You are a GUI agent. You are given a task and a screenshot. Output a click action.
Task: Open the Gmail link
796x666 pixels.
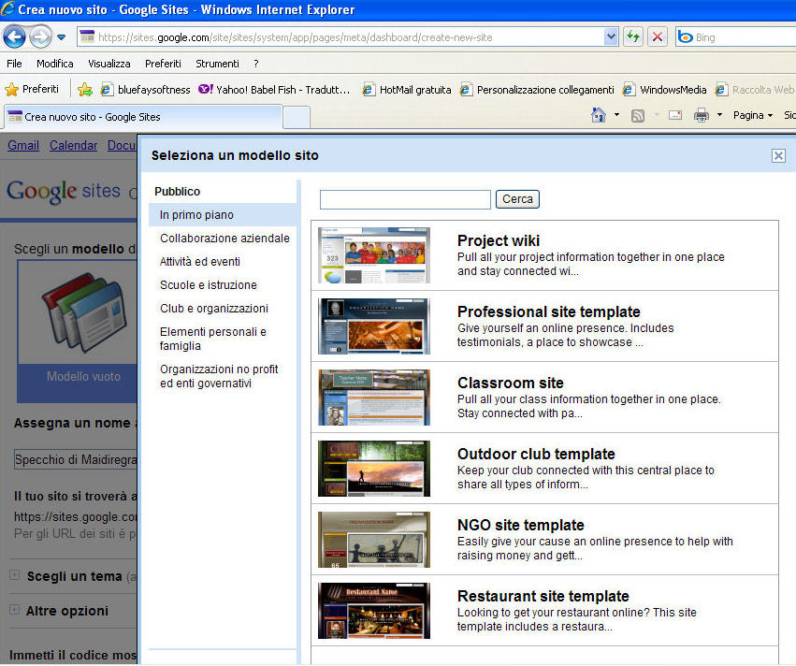[x=23, y=146]
